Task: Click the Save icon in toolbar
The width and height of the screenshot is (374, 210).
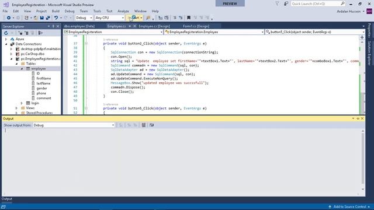Action: pos(42,18)
